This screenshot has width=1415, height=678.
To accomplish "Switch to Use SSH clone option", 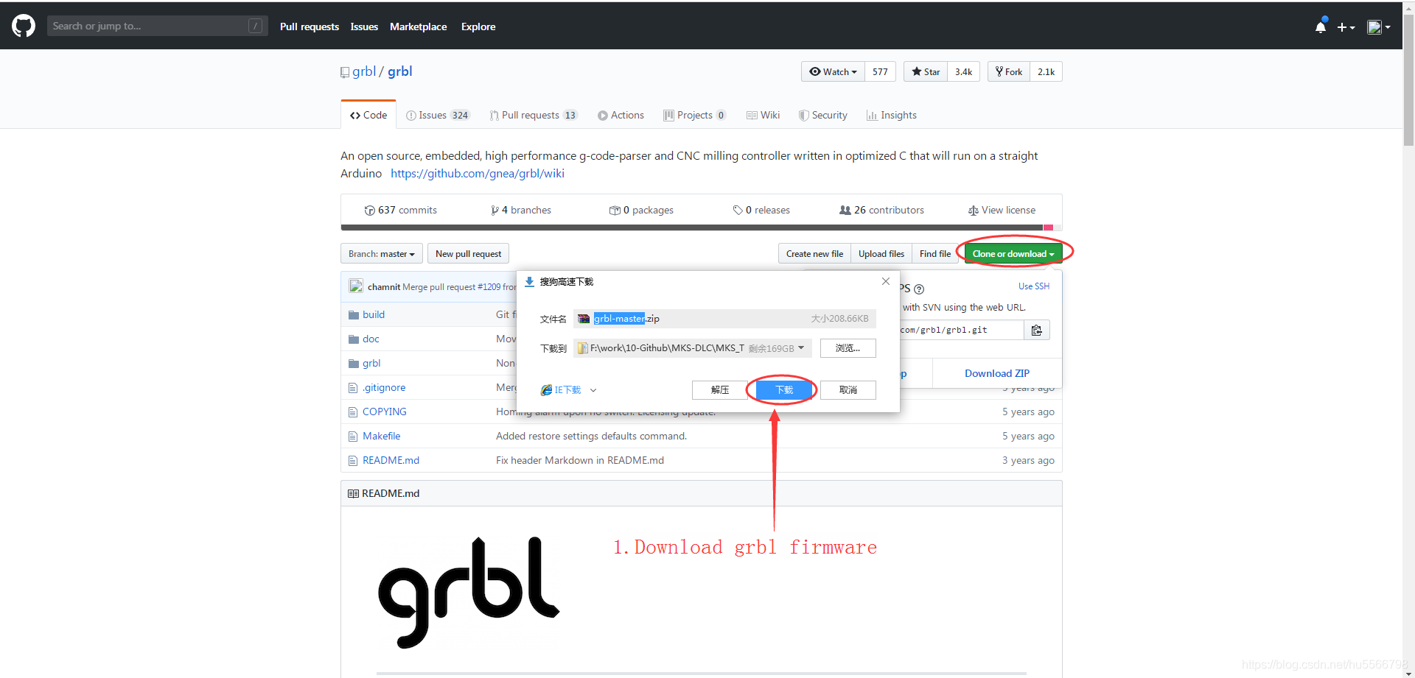I will [1034, 286].
